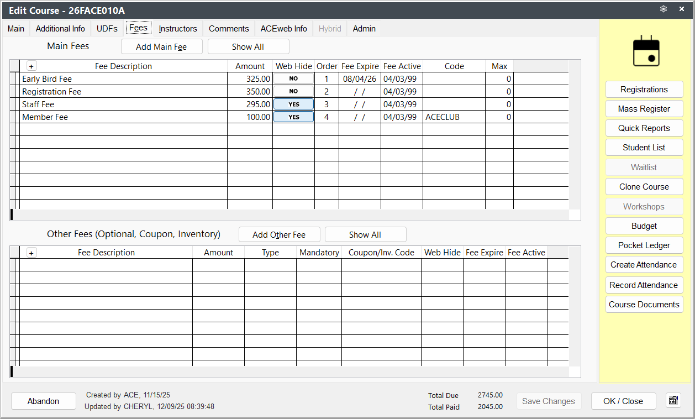
Task: Click the OK / Close button
Action: (x=623, y=401)
